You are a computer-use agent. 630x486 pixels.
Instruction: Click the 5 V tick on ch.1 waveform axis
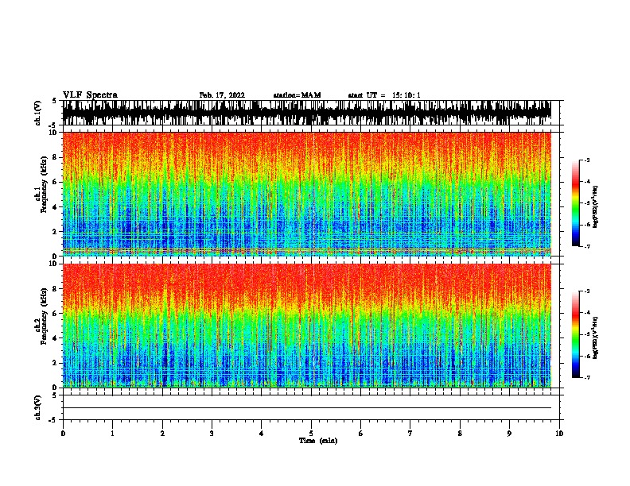coord(54,101)
